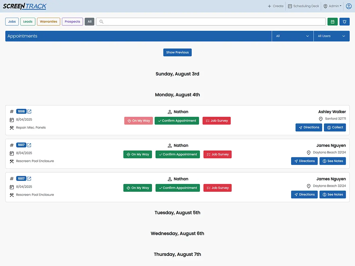Expand the Admin dropdown menu
Screen dimensions: 355x266
(x=333, y=6)
